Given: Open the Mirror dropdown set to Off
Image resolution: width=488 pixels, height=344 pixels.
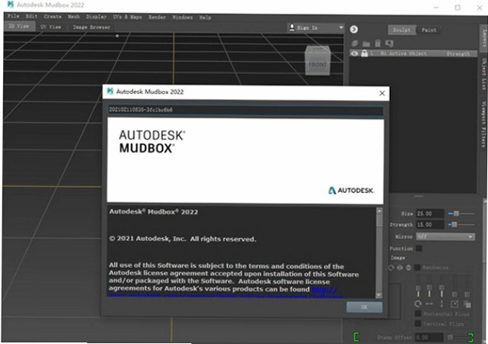Looking at the screenshot, I should pyautogui.click(x=446, y=237).
